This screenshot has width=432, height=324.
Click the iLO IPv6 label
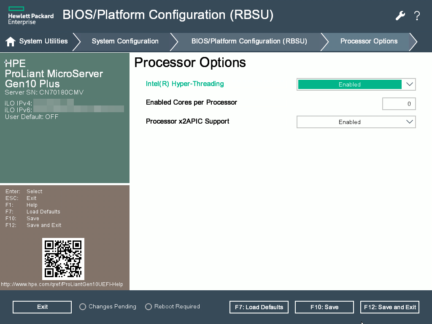[19, 110]
